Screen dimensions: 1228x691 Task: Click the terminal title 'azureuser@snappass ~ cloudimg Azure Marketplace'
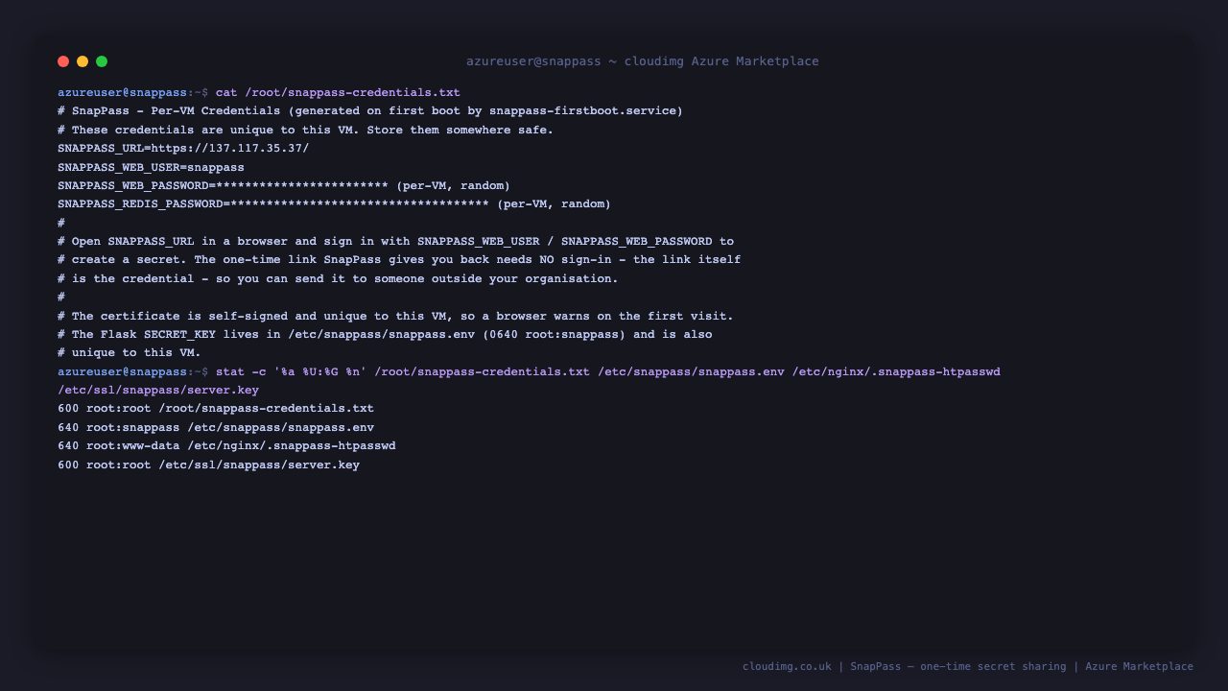click(643, 61)
